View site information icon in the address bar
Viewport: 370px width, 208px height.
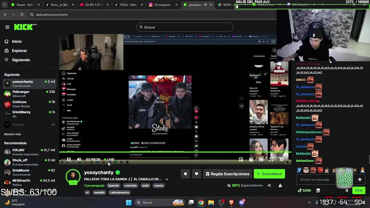pos(31,14)
